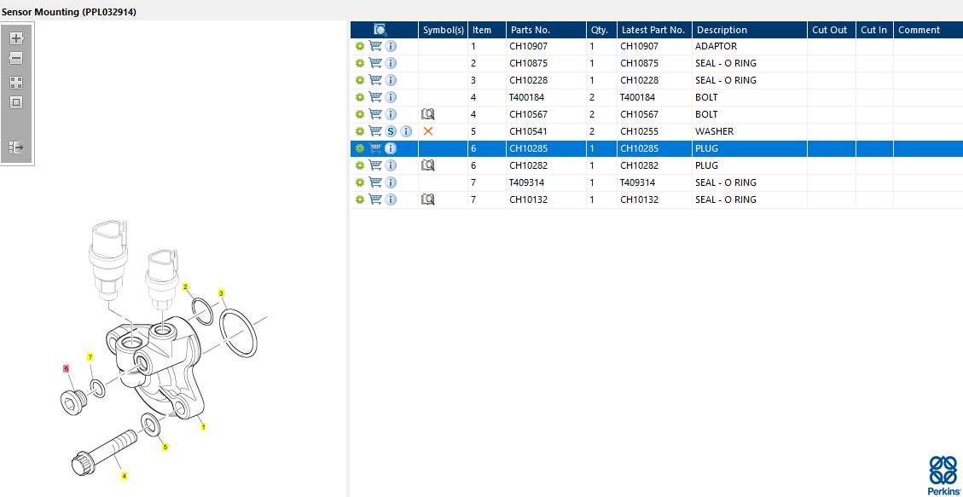
Task: Add CH10132 seal to the cart
Action: click(374, 199)
